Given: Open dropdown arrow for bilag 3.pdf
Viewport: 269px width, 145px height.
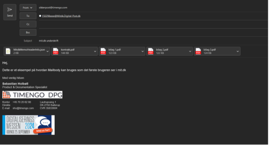Looking at the screenshot, I should (237, 51).
